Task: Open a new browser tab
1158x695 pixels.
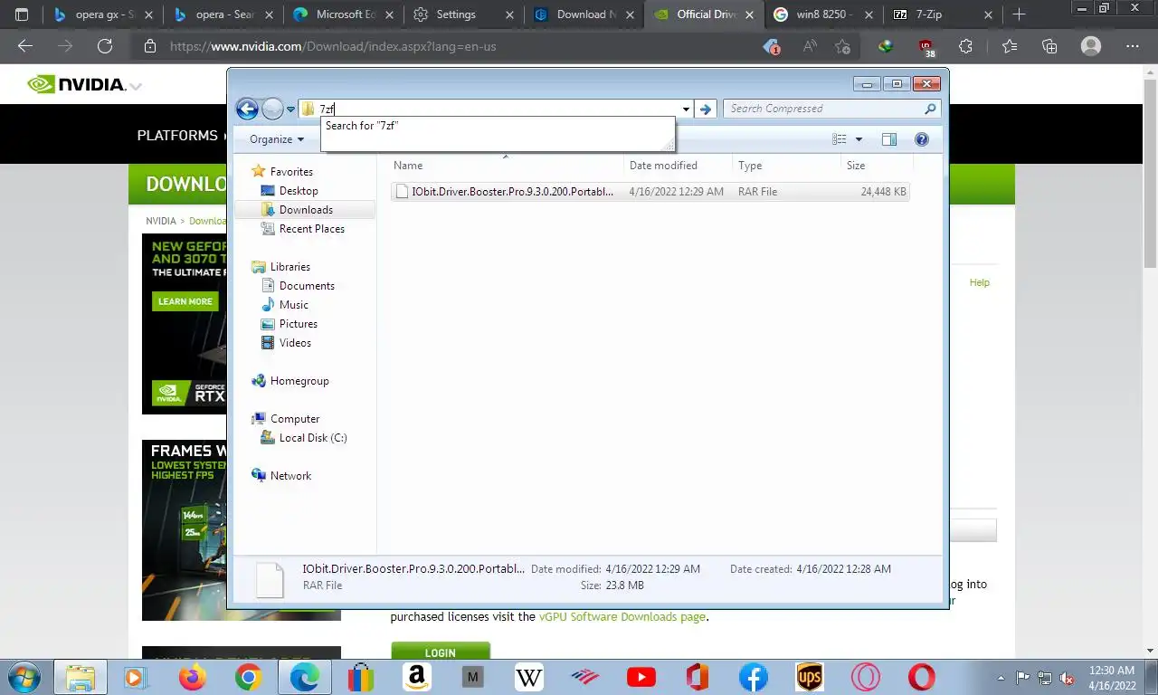Action: (x=1019, y=14)
